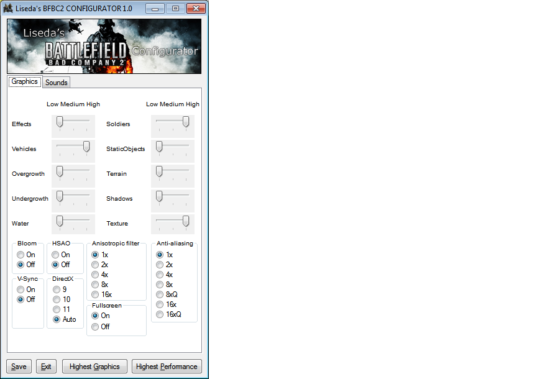Screen dimensions: 537x379
Task: Click the Texture quality slider
Action: click(x=173, y=226)
